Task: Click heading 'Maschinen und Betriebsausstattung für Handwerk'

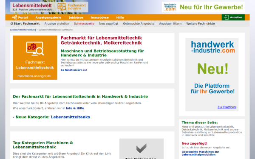Action: 102,53
